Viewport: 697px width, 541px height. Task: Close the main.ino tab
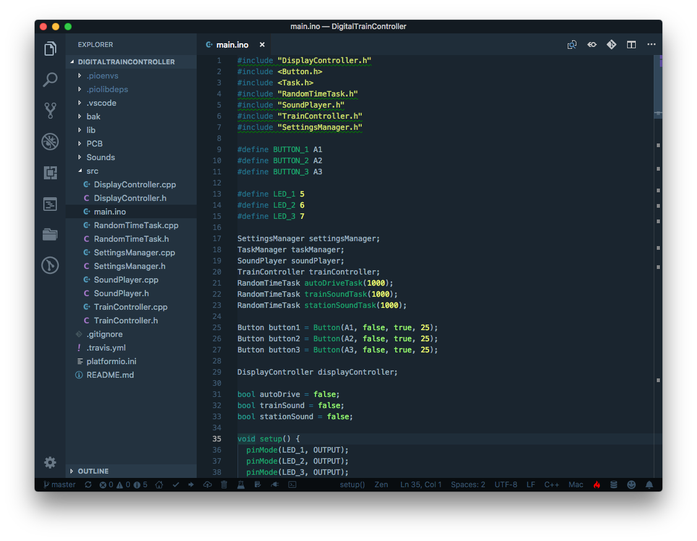pyautogui.click(x=262, y=45)
